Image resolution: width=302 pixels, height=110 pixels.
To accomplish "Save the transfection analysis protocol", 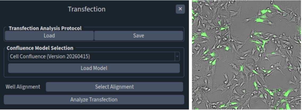I will [x=139, y=36].
